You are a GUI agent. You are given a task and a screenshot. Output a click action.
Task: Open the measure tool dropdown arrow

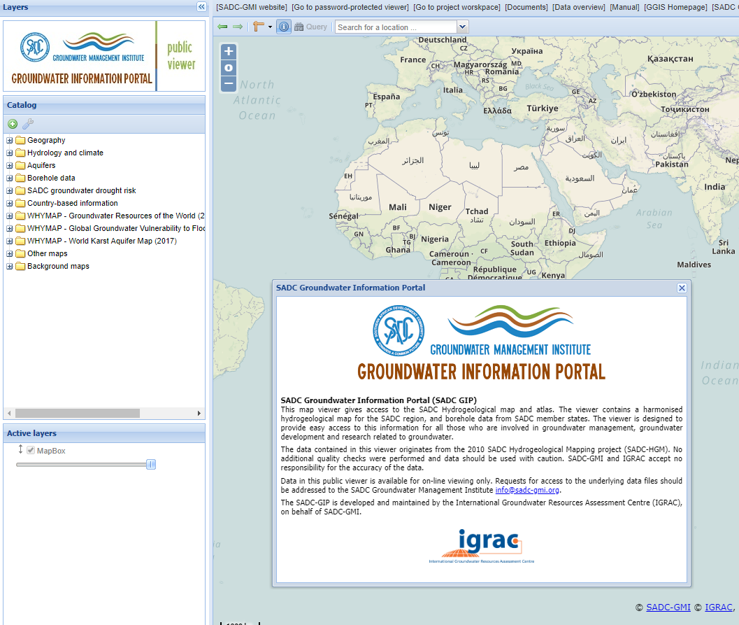(x=269, y=27)
